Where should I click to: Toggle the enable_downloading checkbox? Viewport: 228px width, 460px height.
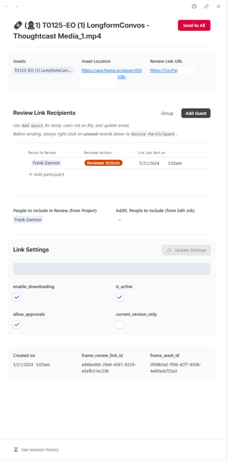[x=17, y=297]
